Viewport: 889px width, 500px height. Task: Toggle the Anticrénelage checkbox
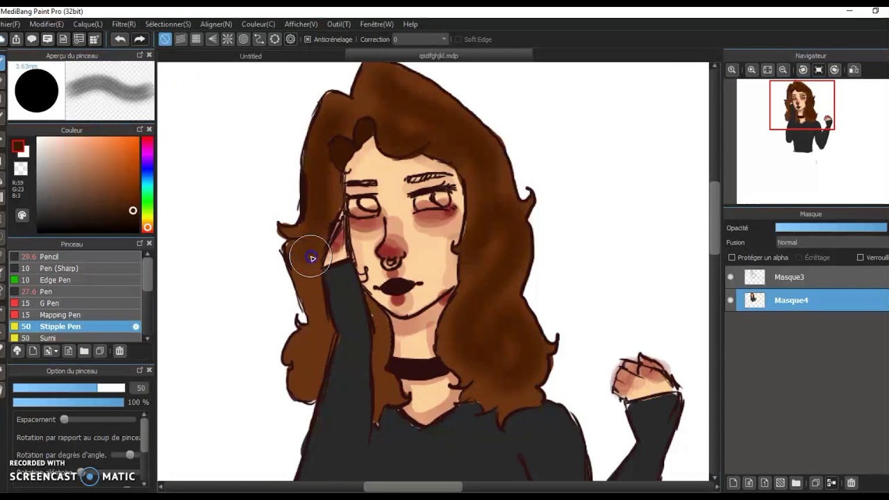pos(308,40)
